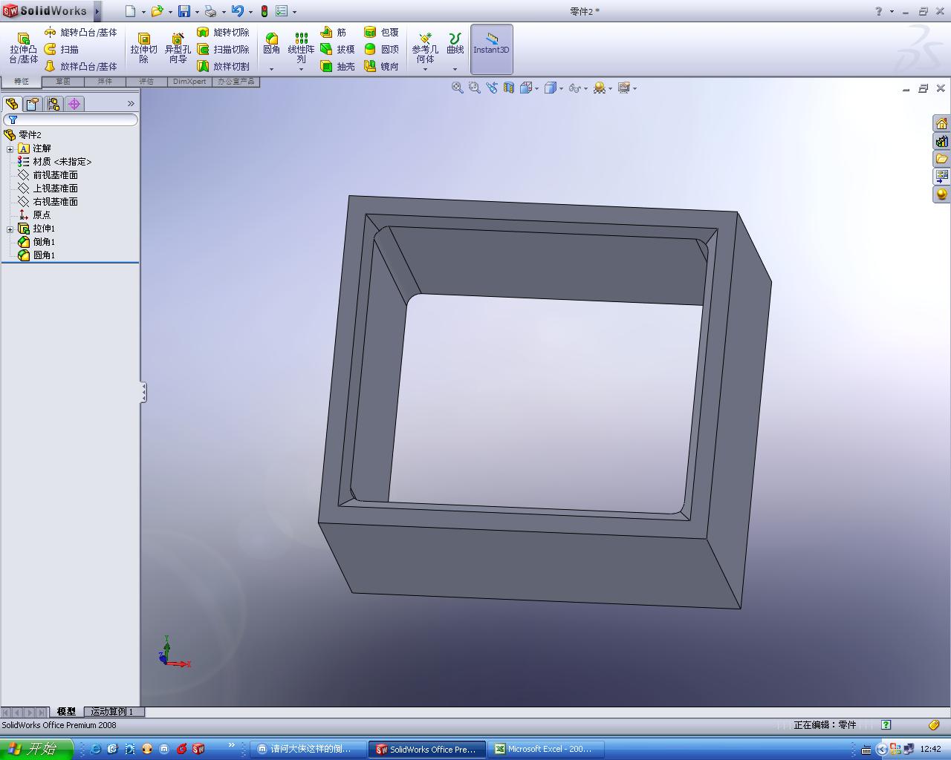951x760 pixels.
Task: Show the ConfigurationManager tab
Action: click(53, 104)
